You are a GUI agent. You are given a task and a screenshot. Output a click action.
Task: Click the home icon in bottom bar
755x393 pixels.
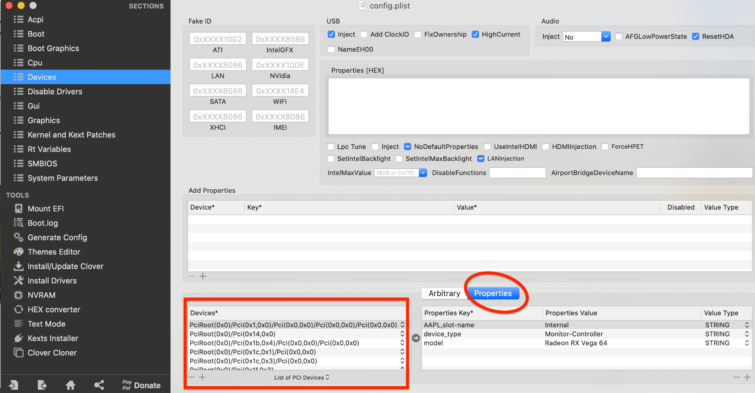click(70, 385)
